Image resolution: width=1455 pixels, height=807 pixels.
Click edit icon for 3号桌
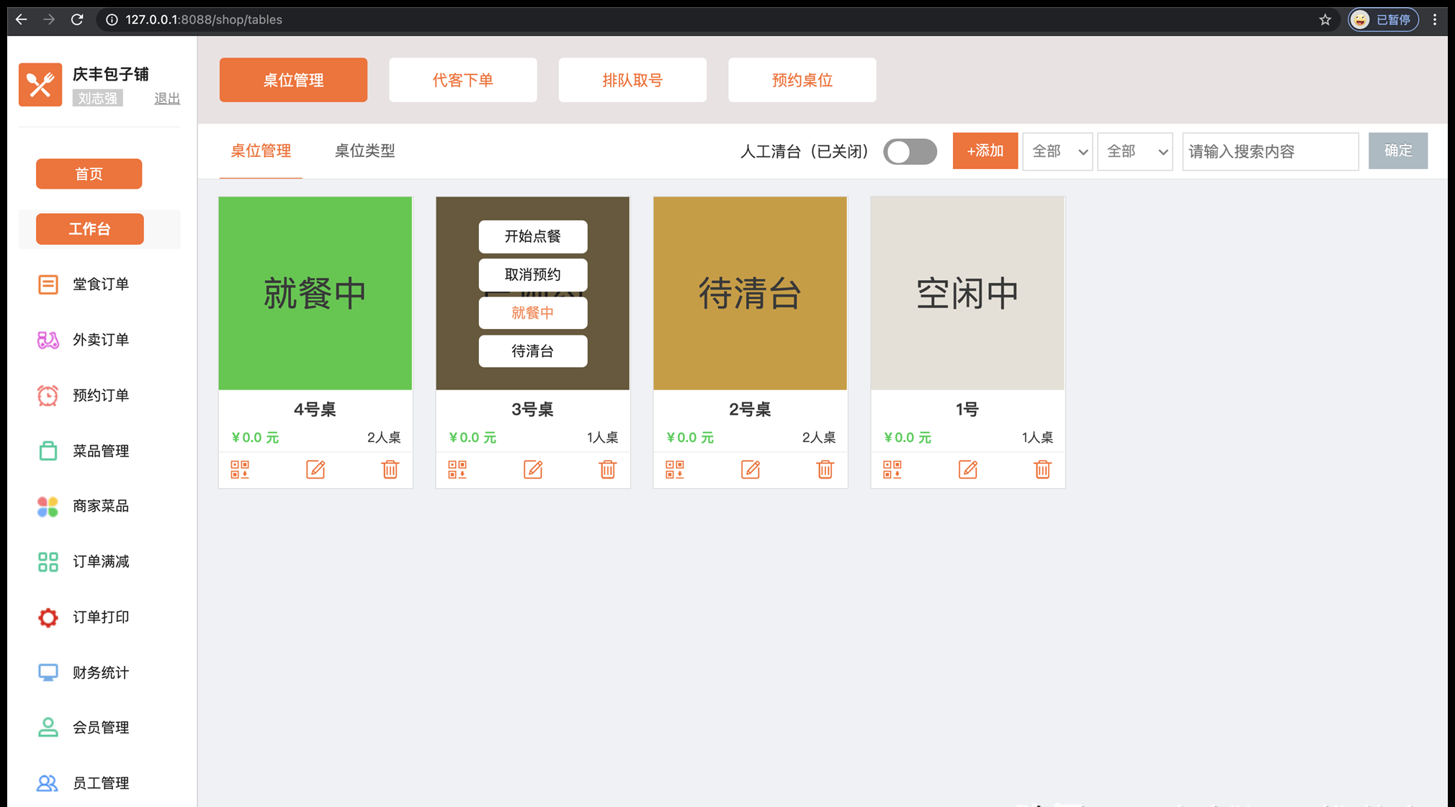tap(533, 469)
